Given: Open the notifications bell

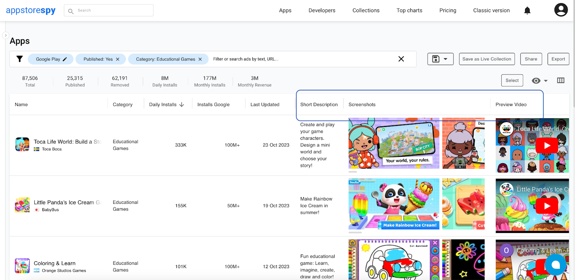Looking at the screenshot, I should coord(527,10).
